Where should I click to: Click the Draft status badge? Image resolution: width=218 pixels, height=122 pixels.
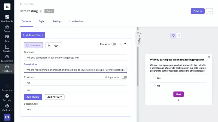[49, 11]
